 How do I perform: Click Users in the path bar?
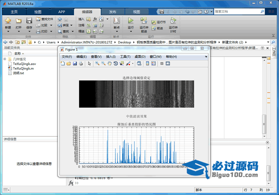[x=51, y=42]
